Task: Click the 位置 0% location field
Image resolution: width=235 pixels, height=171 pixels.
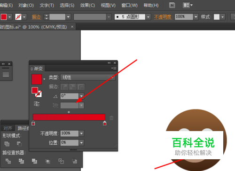Action: (x=70, y=143)
